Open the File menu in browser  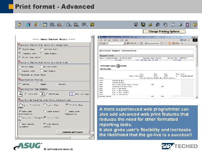click(101, 40)
